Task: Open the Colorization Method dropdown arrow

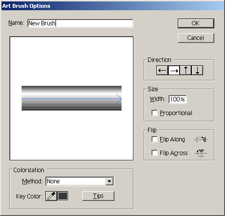Action: (110, 181)
